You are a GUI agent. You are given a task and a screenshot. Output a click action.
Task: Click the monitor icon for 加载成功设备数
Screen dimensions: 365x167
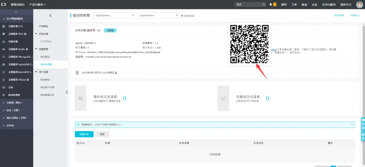pyautogui.click(x=223, y=98)
